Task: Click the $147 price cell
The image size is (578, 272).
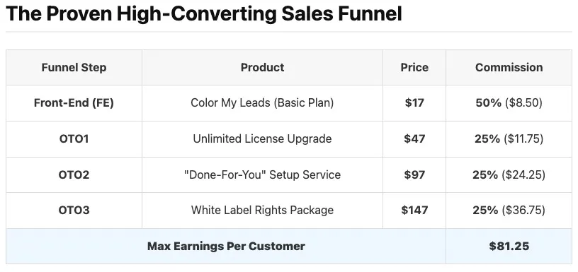Action: [x=414, y=211]
